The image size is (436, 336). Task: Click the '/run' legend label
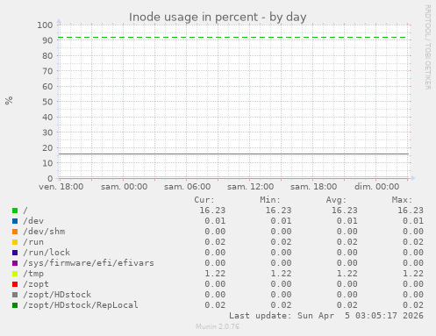tap(33, 242)
